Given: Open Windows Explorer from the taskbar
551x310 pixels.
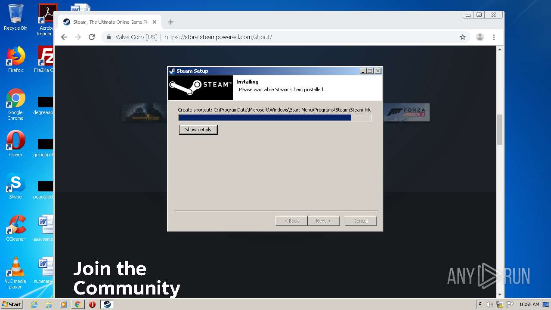Looking at the screenshot, I should click(x=49, y=304).
